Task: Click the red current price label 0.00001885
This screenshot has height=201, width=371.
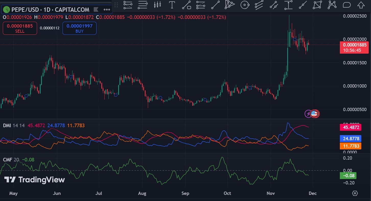Action: click(x=354, y=45)
